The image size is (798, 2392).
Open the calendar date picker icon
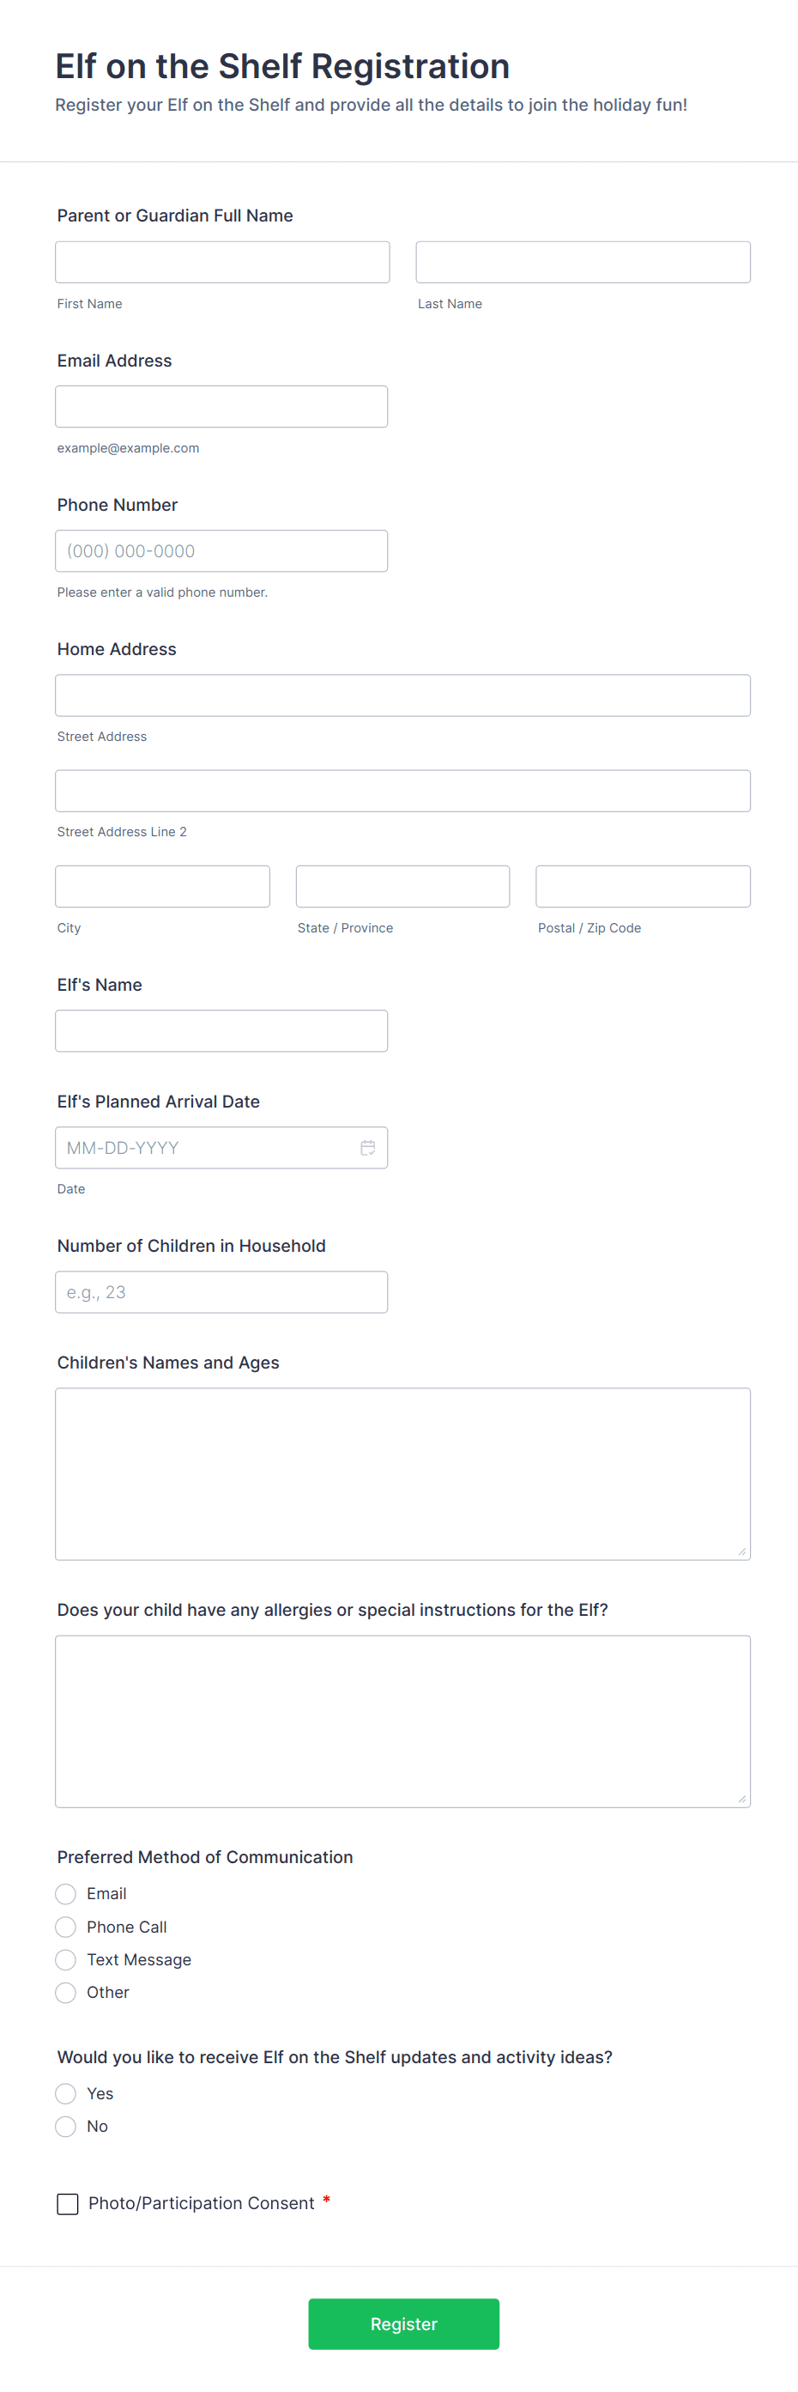coord(367,1148)
